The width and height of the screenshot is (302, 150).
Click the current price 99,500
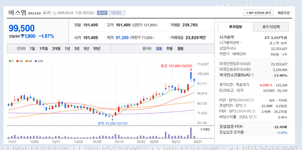pyautogui.click(x=22, y=28)
